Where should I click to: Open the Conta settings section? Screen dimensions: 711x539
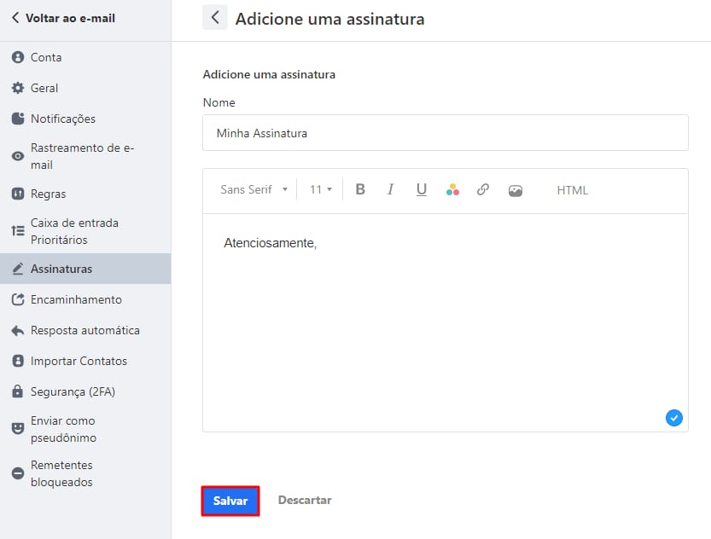click(x=46, y=57)
